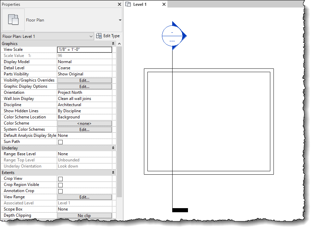Click the floor plan preview thumbnail in Properties
Image resolution: width=315 pixels, height=231 pixels.
(x=13, y=19)
